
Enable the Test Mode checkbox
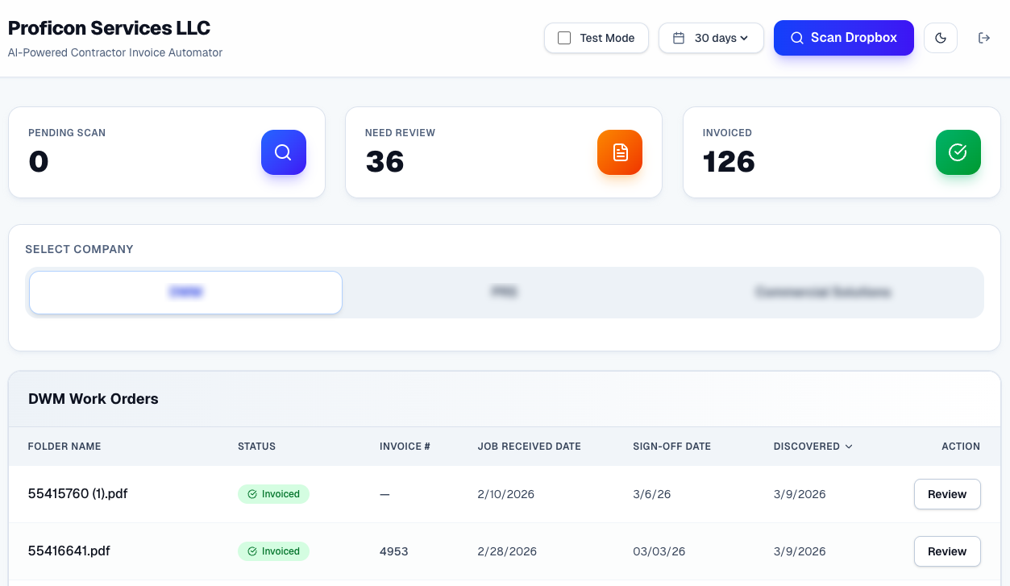click(x=564, y=38)
